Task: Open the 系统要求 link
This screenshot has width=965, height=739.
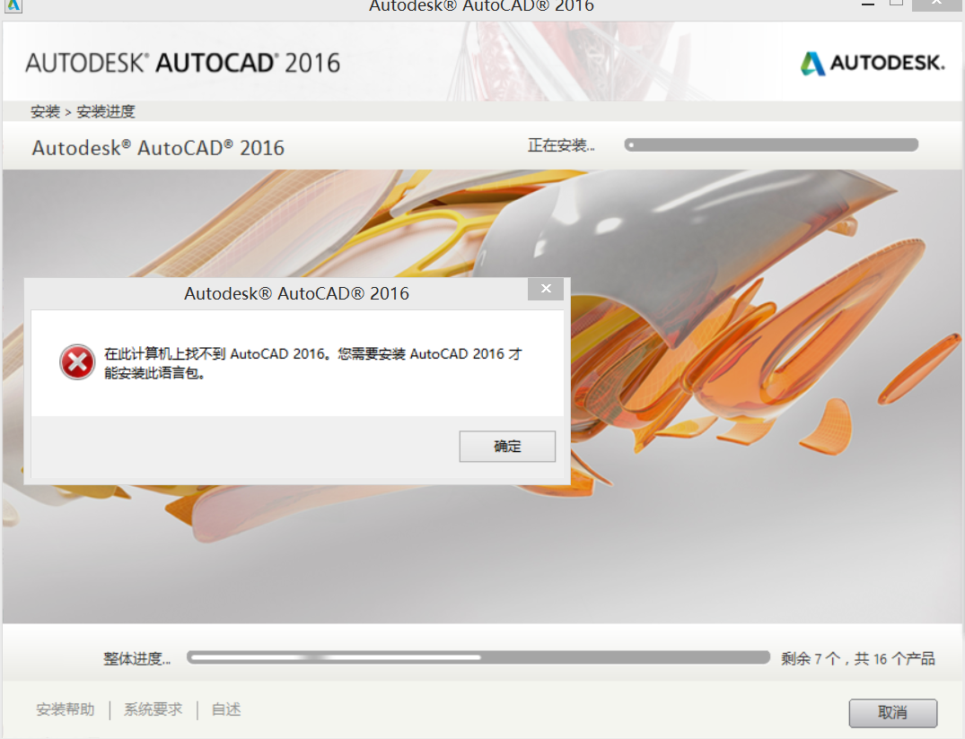Action: click(151, 709)
